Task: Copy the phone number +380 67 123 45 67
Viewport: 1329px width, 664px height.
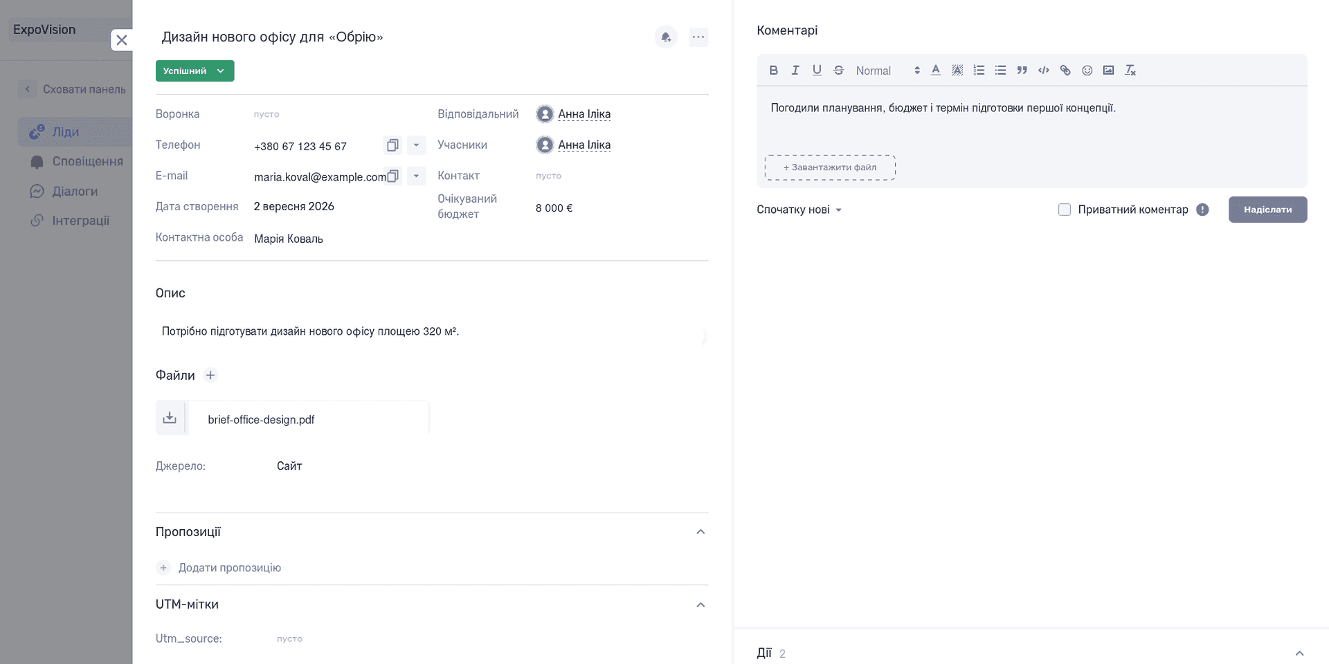Action: pos(392,145)
